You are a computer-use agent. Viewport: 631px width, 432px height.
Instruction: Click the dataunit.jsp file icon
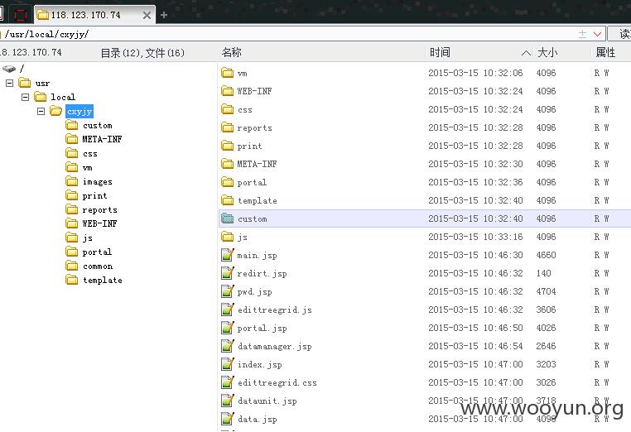point(228,401)
